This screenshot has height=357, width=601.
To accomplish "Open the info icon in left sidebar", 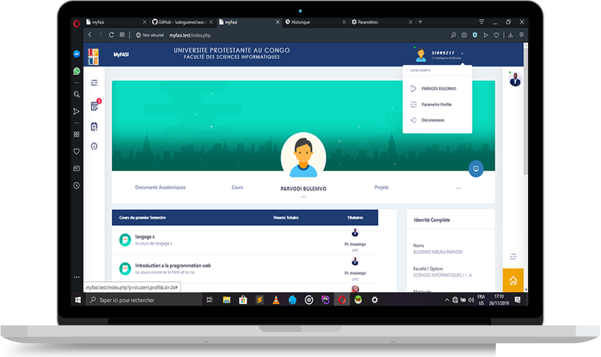I will pos(94,146).
